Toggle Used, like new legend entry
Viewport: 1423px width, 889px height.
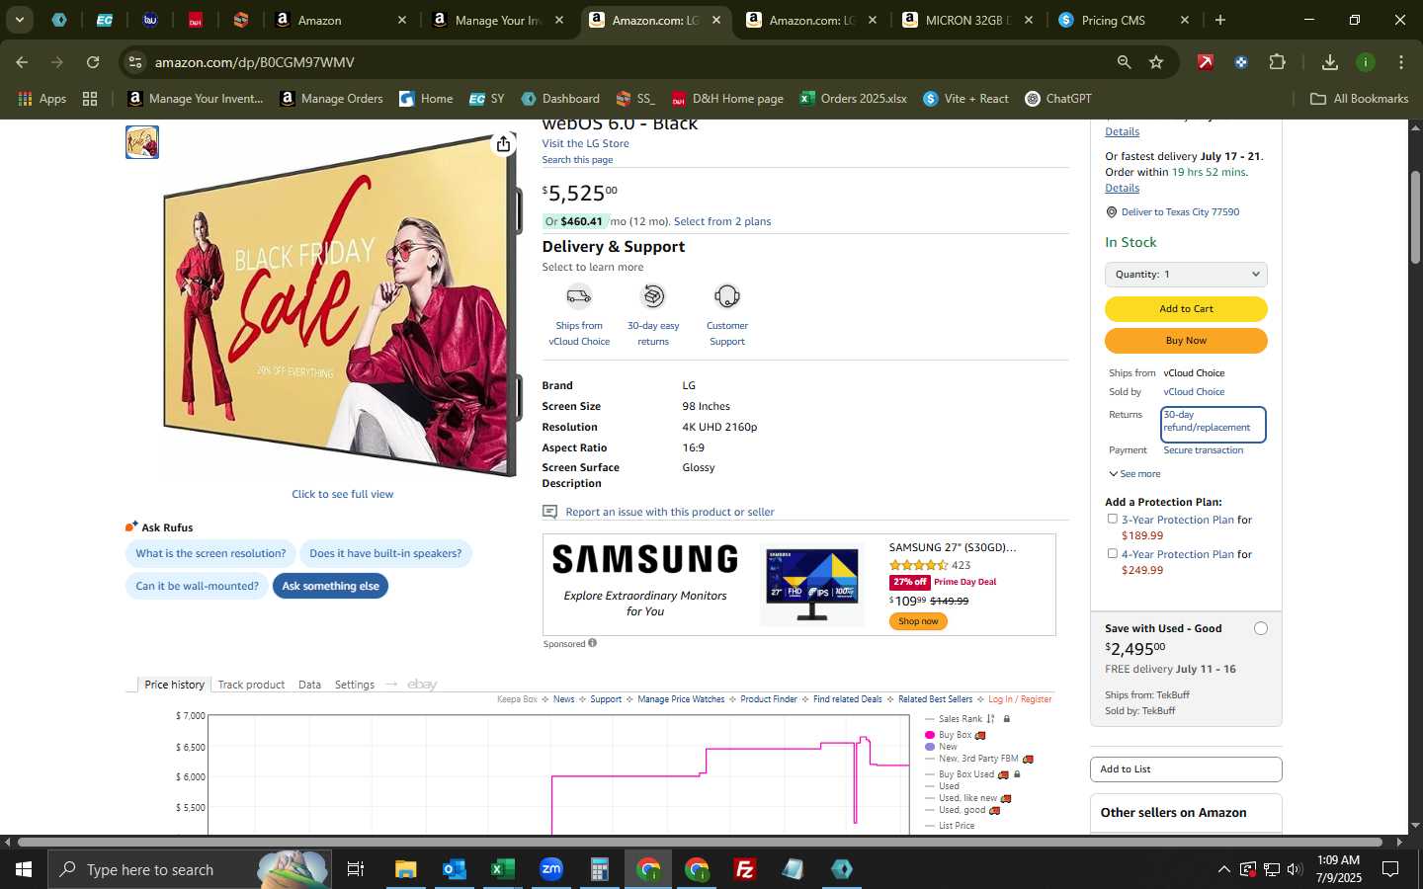click(967, 798)
